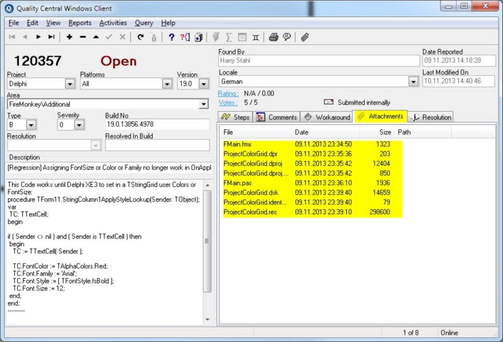Refresh data using the circular arrow
Viewport: 503px width, 342px height.
[x=140, y=37]
